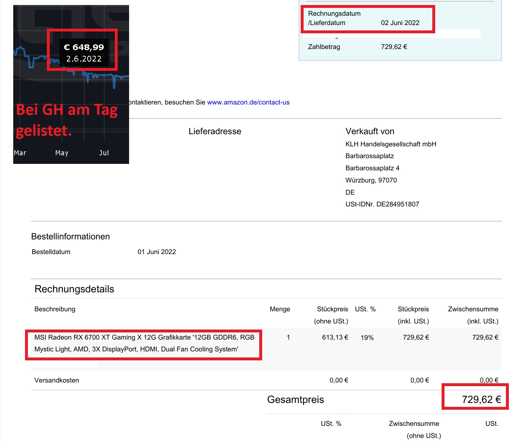Select net unit price 613,13 €
The width and height of the screenshot is (526, 443).
point(335,337)
